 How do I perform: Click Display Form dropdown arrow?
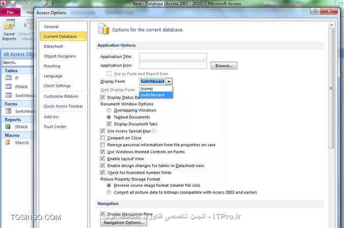coord(169,81)
